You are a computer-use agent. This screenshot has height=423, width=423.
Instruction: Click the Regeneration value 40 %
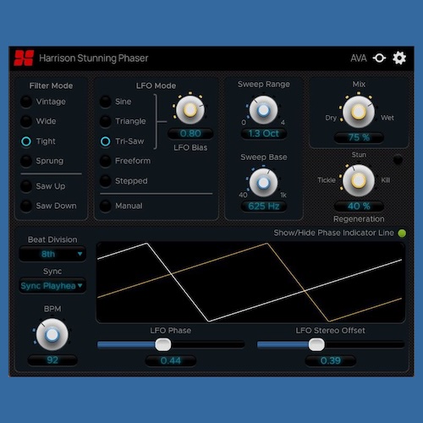(359, 206)
